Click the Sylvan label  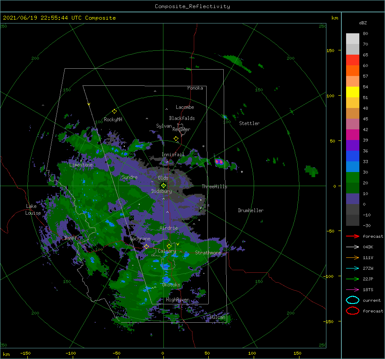164,126
